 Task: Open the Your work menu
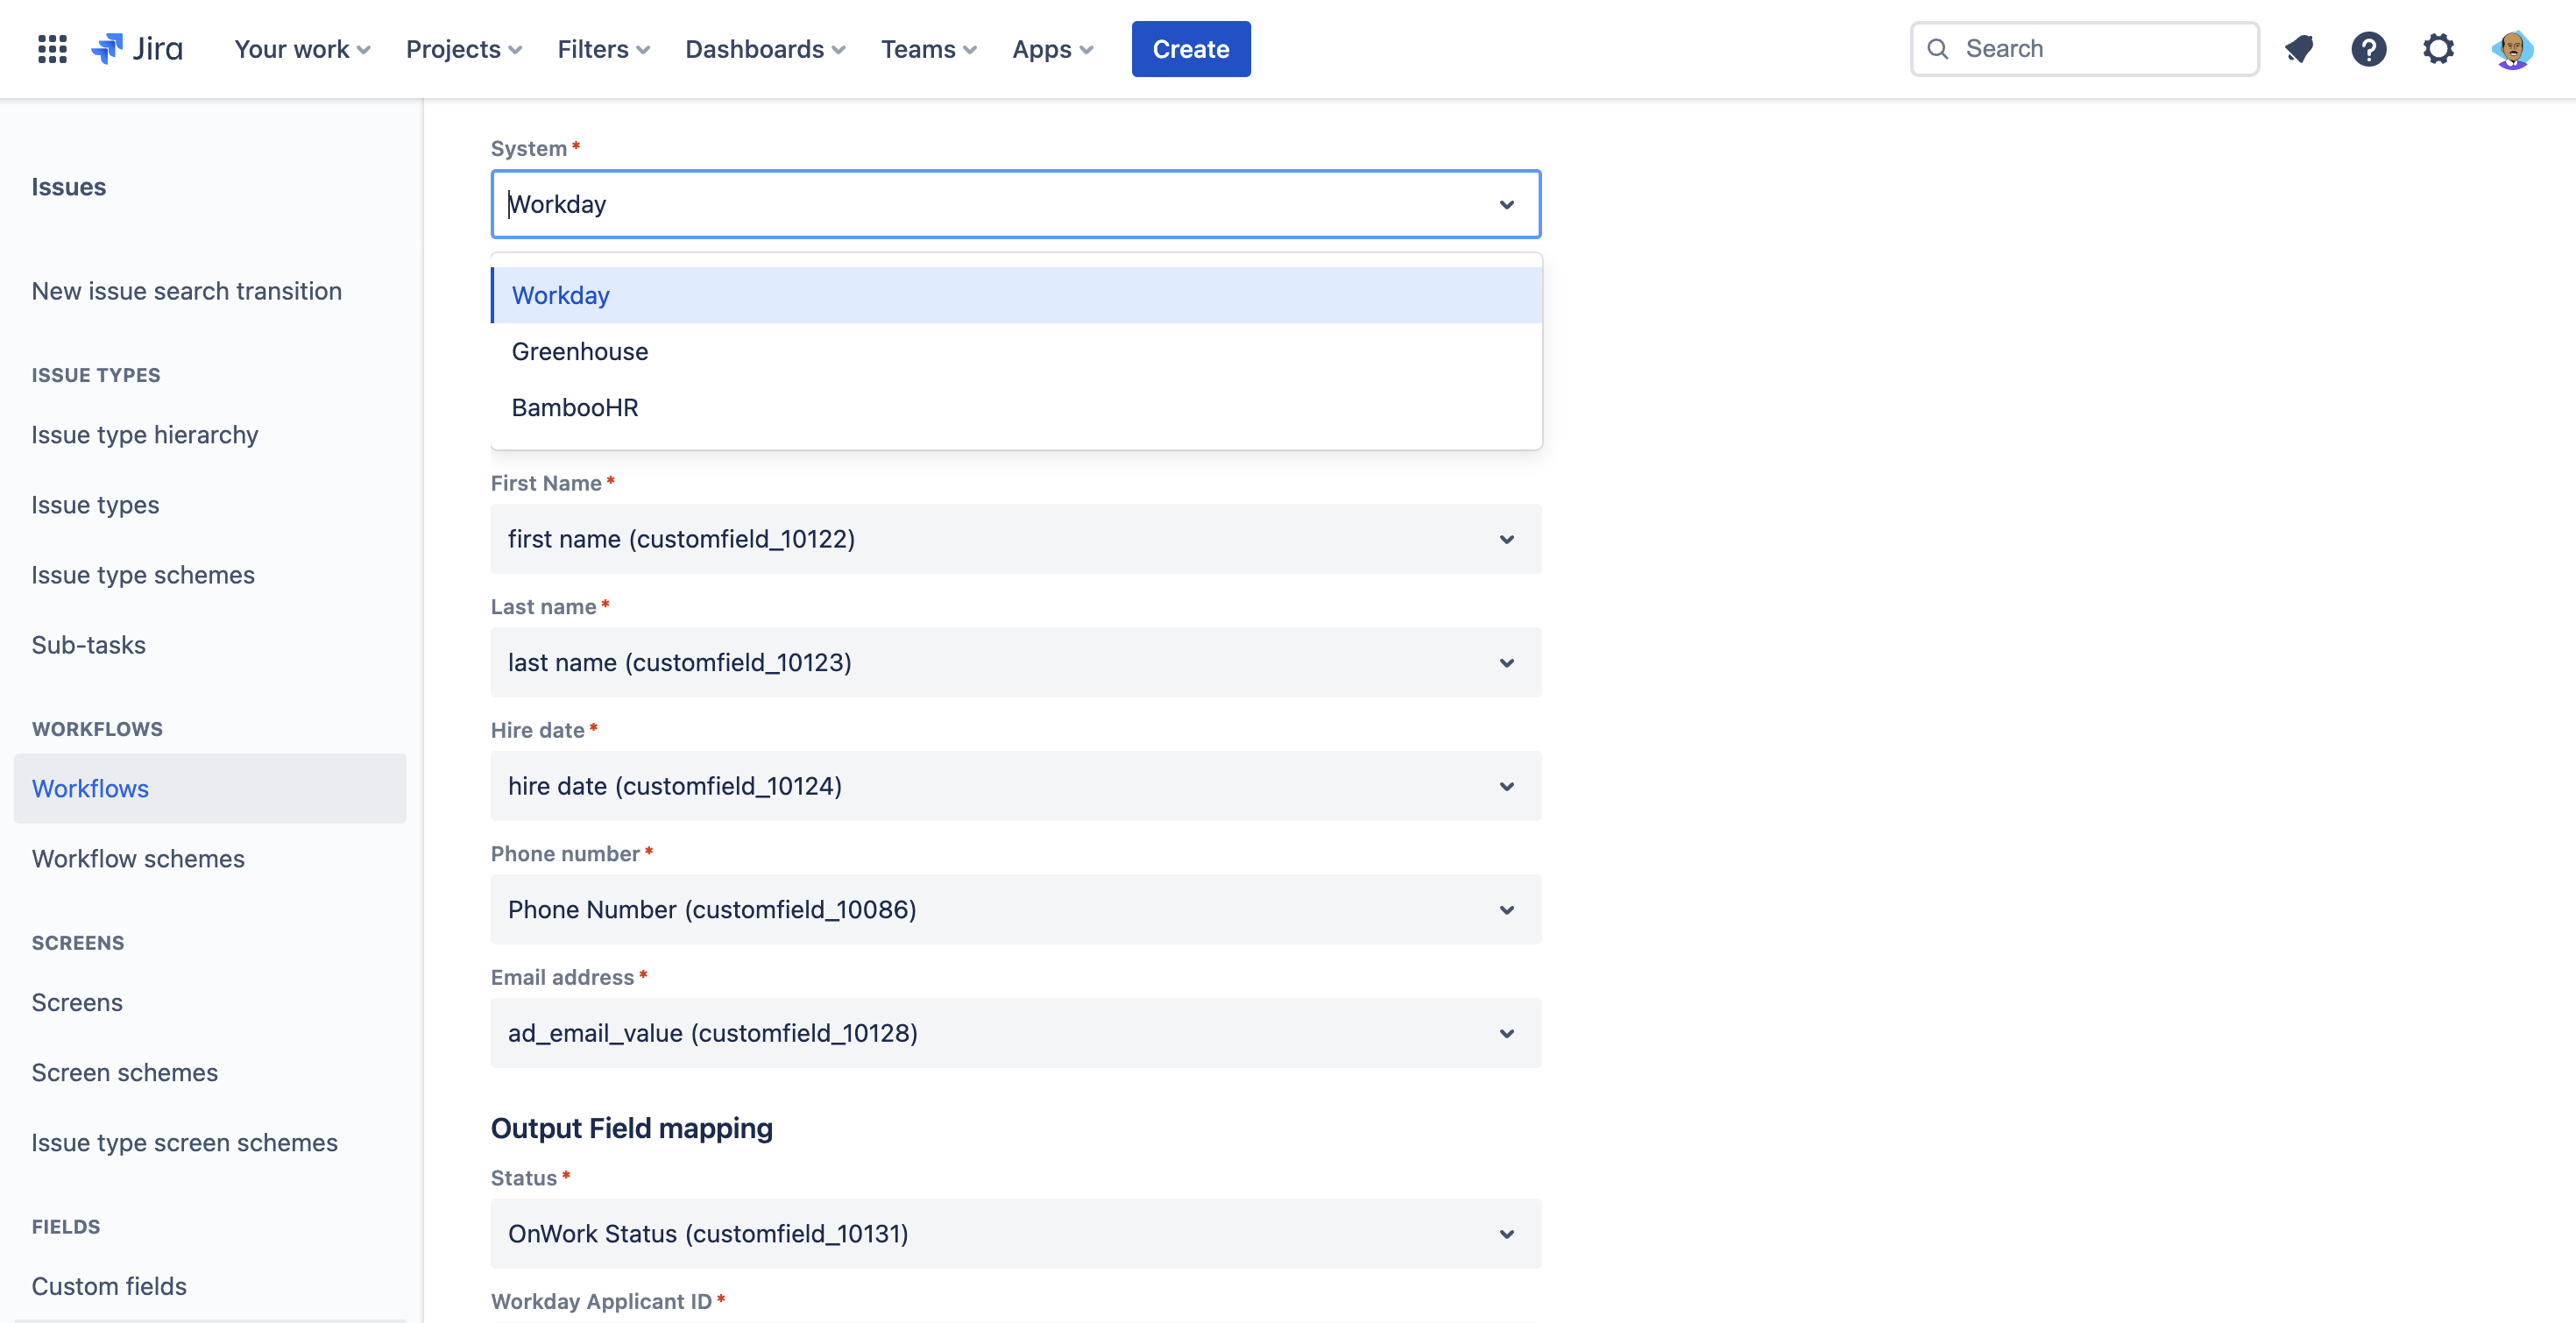302,49
